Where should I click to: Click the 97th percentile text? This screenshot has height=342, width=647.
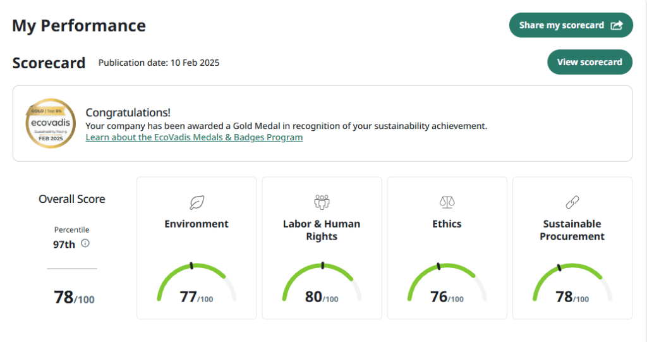[x=64, y=244]
